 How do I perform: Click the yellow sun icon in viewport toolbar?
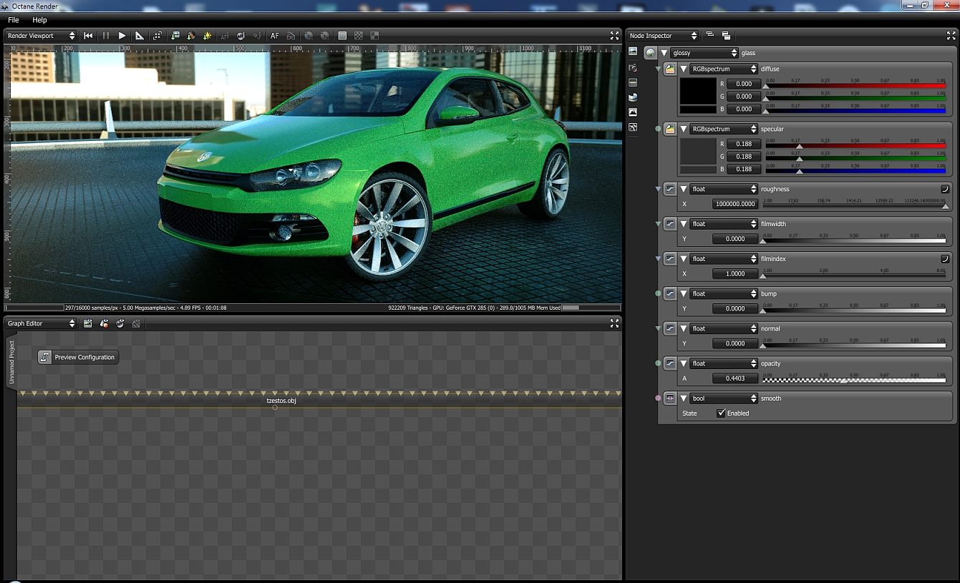[x=208, y=36]
